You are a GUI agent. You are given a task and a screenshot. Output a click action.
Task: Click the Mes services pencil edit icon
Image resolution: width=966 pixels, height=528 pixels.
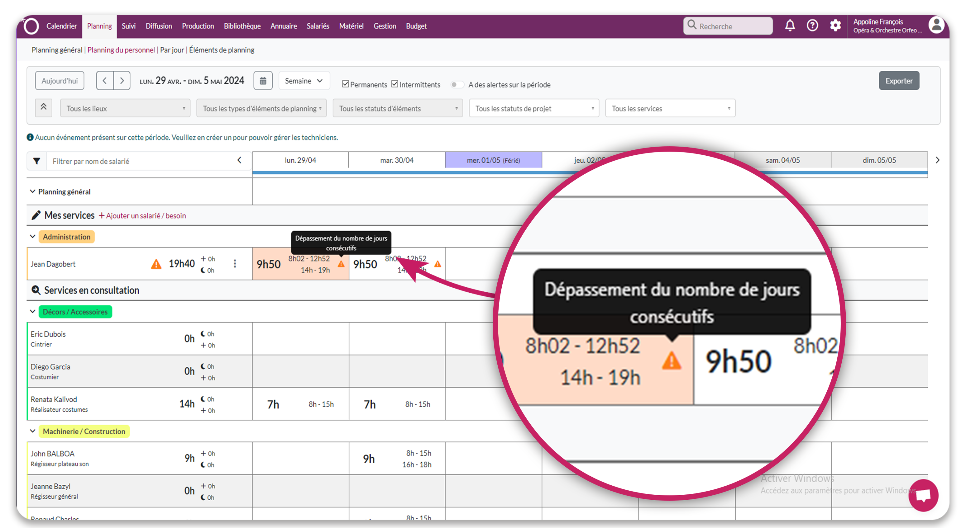click(x=36, y=215)
